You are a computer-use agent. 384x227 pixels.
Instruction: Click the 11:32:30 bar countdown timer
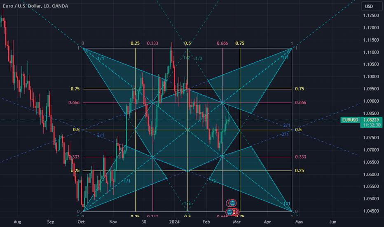tap(371, 125)
